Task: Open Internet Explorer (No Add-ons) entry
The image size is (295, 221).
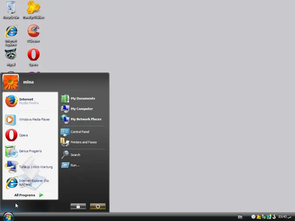Action: tap(30, 182)
